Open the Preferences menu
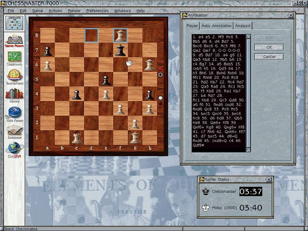Screen dimensions: 308x231 pyautogui.click(x=97, y=11)
